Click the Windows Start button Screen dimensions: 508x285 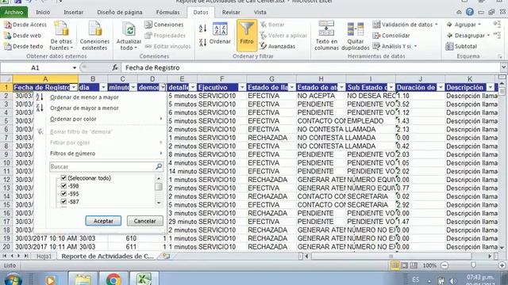pos(13,279)
